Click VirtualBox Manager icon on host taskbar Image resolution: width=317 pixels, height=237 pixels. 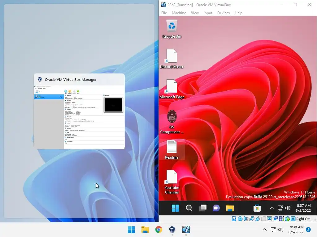coord(172,230)
